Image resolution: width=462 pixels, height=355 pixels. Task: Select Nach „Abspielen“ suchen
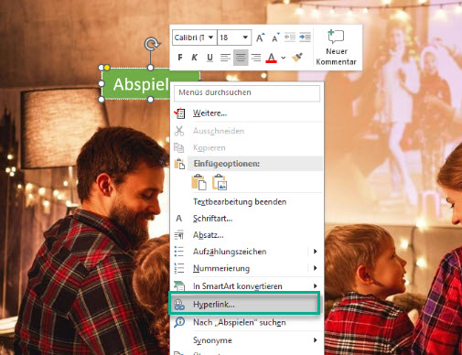pyautogui.click(x=247, y=322)
